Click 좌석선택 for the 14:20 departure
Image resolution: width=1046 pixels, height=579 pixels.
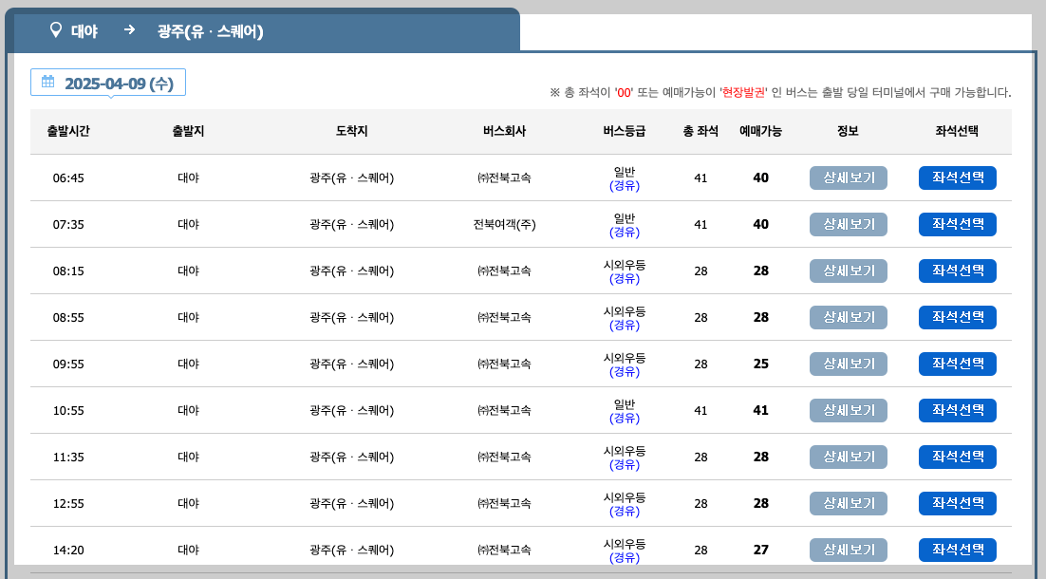(x=957, y=550)
